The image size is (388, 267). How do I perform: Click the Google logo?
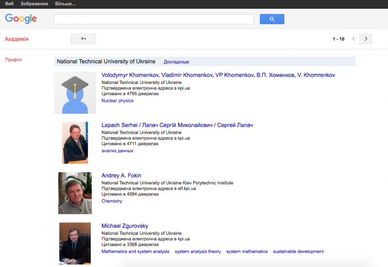click(x=21, y=18)
